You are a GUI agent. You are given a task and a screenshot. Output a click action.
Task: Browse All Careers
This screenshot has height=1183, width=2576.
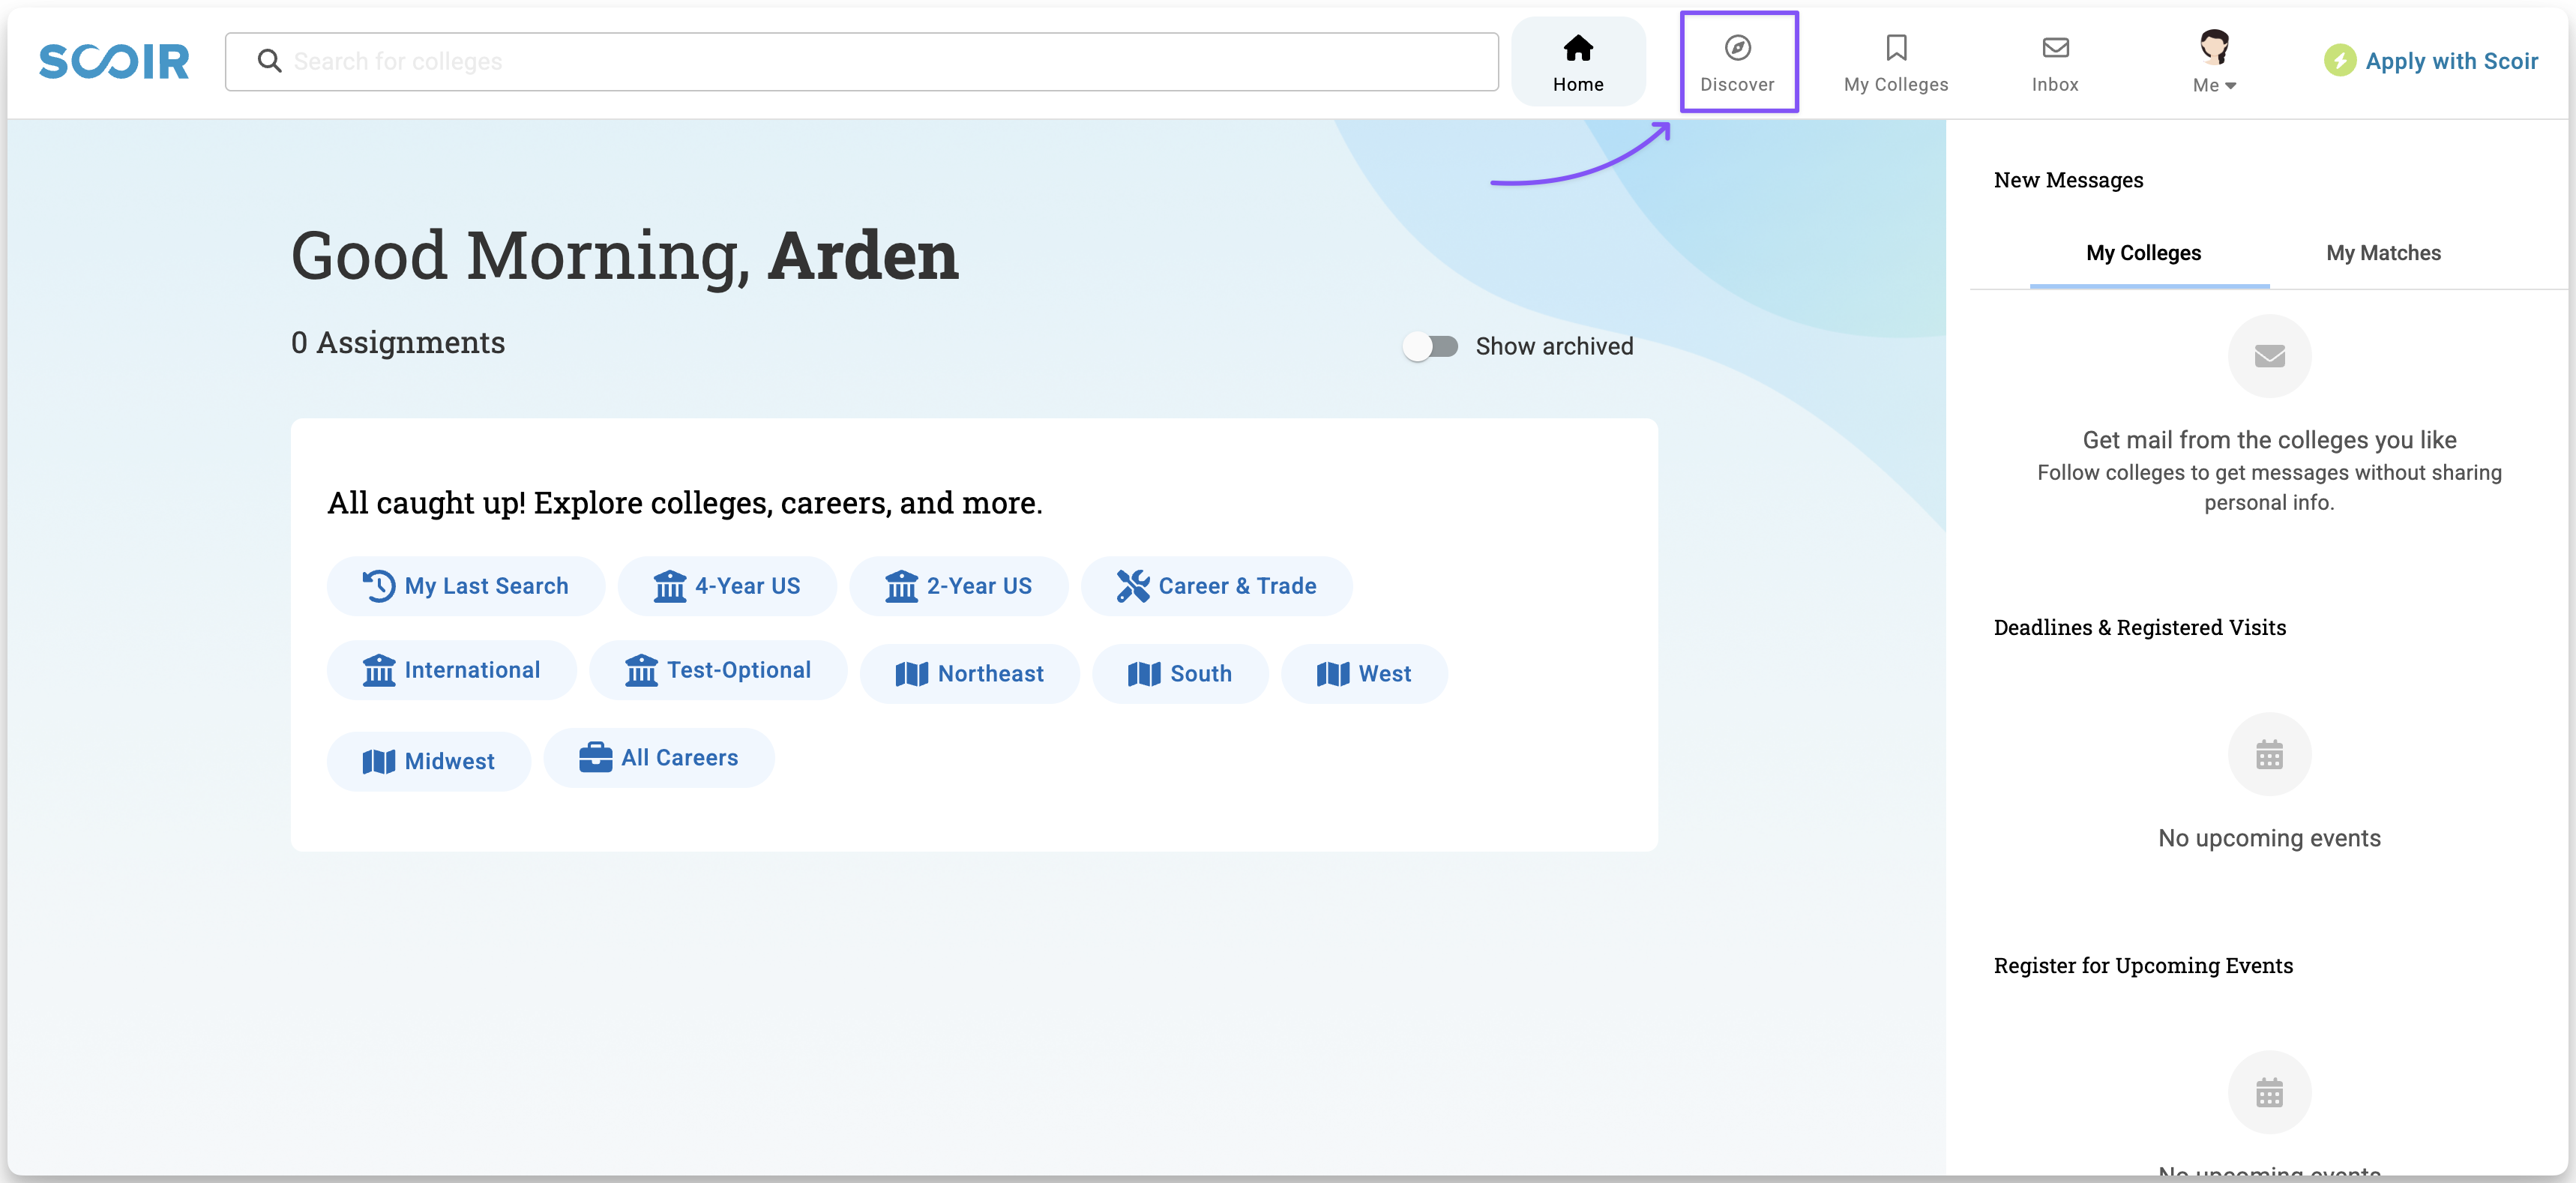click(x=658, y=758)
